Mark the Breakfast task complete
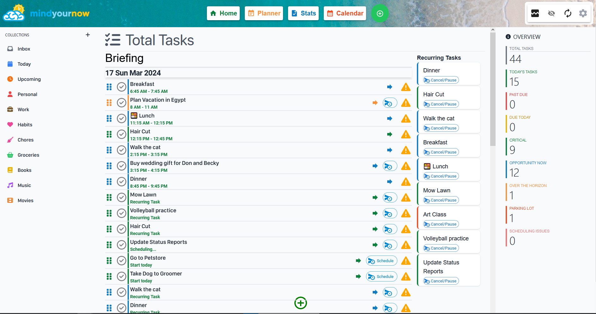Image resolution: width=596 pixels, height=314 pixels. [x=122, y=87]
